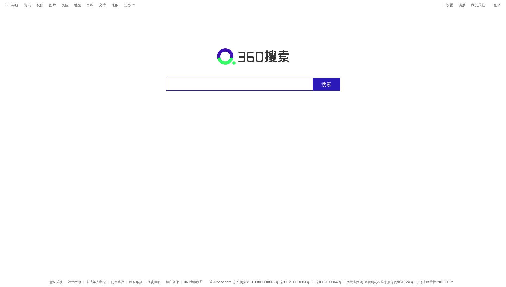
Task: Open 违法举报 report link
Action: tap(74, 282)
